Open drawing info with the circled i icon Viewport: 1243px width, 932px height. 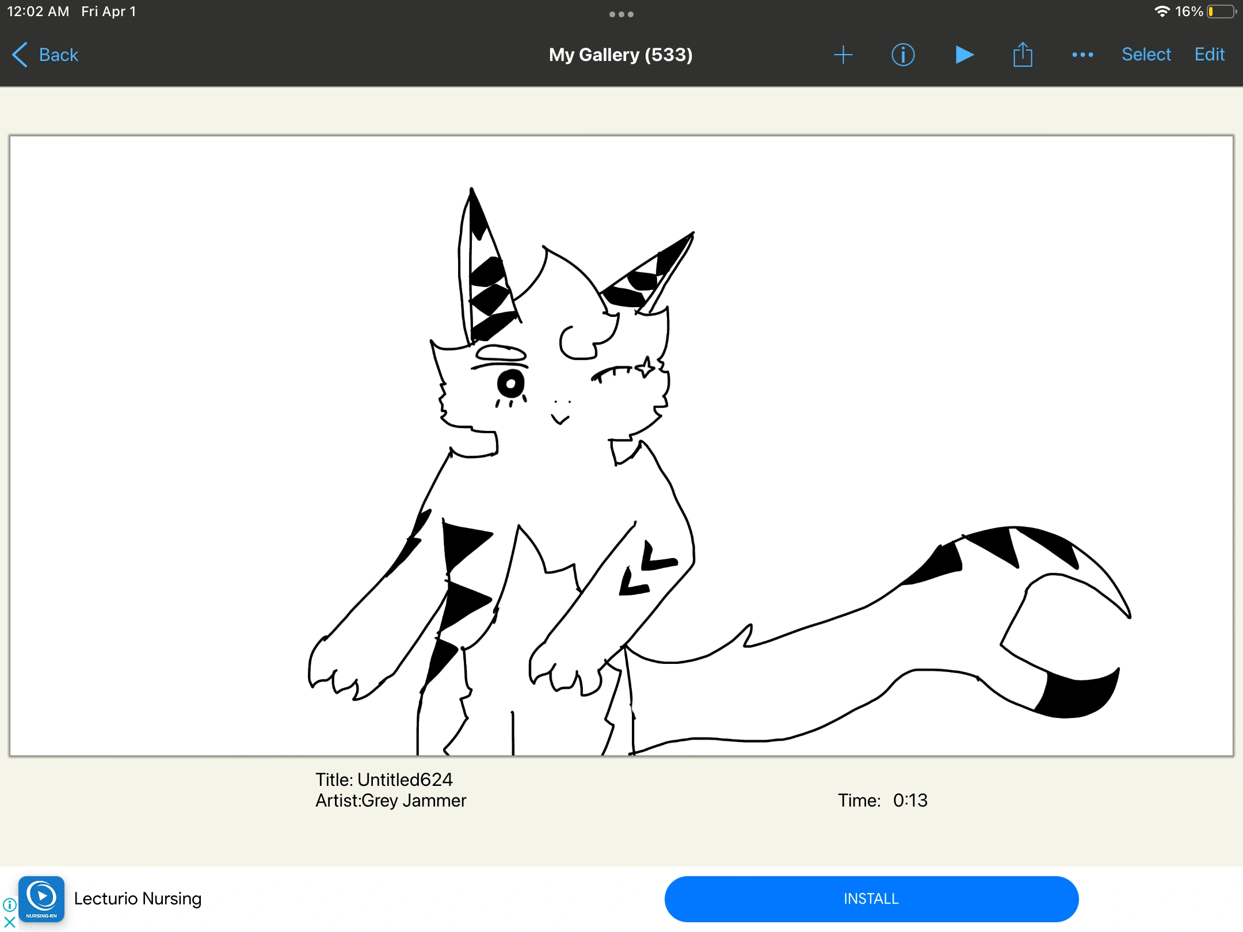903,55
